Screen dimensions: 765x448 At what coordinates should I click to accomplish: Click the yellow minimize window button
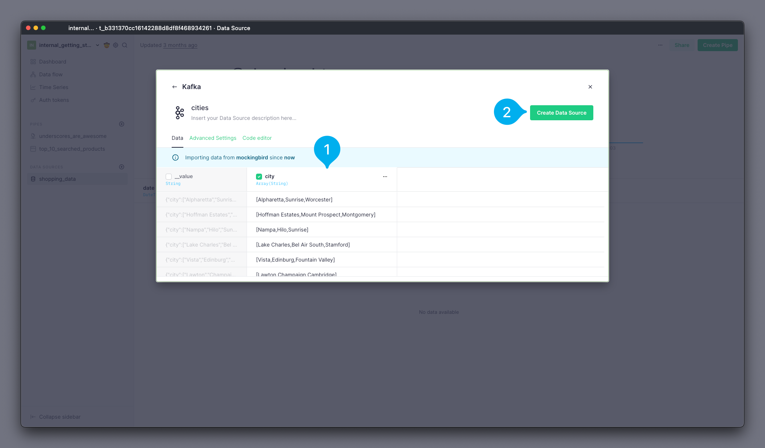tap(36, 28)
